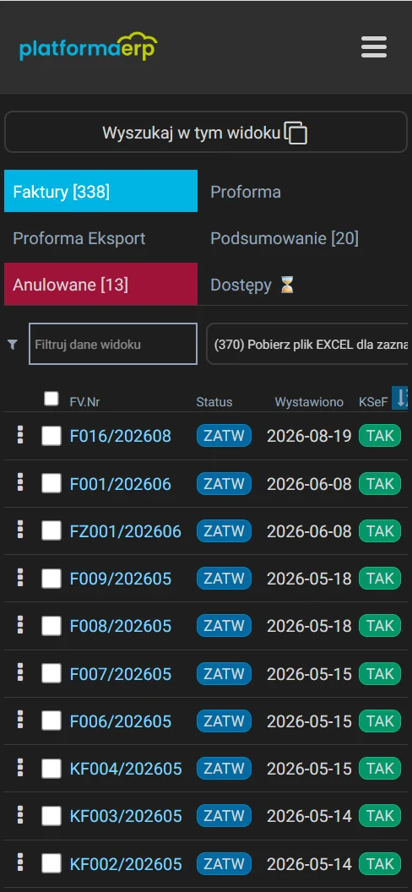The image size is (412, 892).
Task: Open invoice link FZ001/202606
Action: 126,530
